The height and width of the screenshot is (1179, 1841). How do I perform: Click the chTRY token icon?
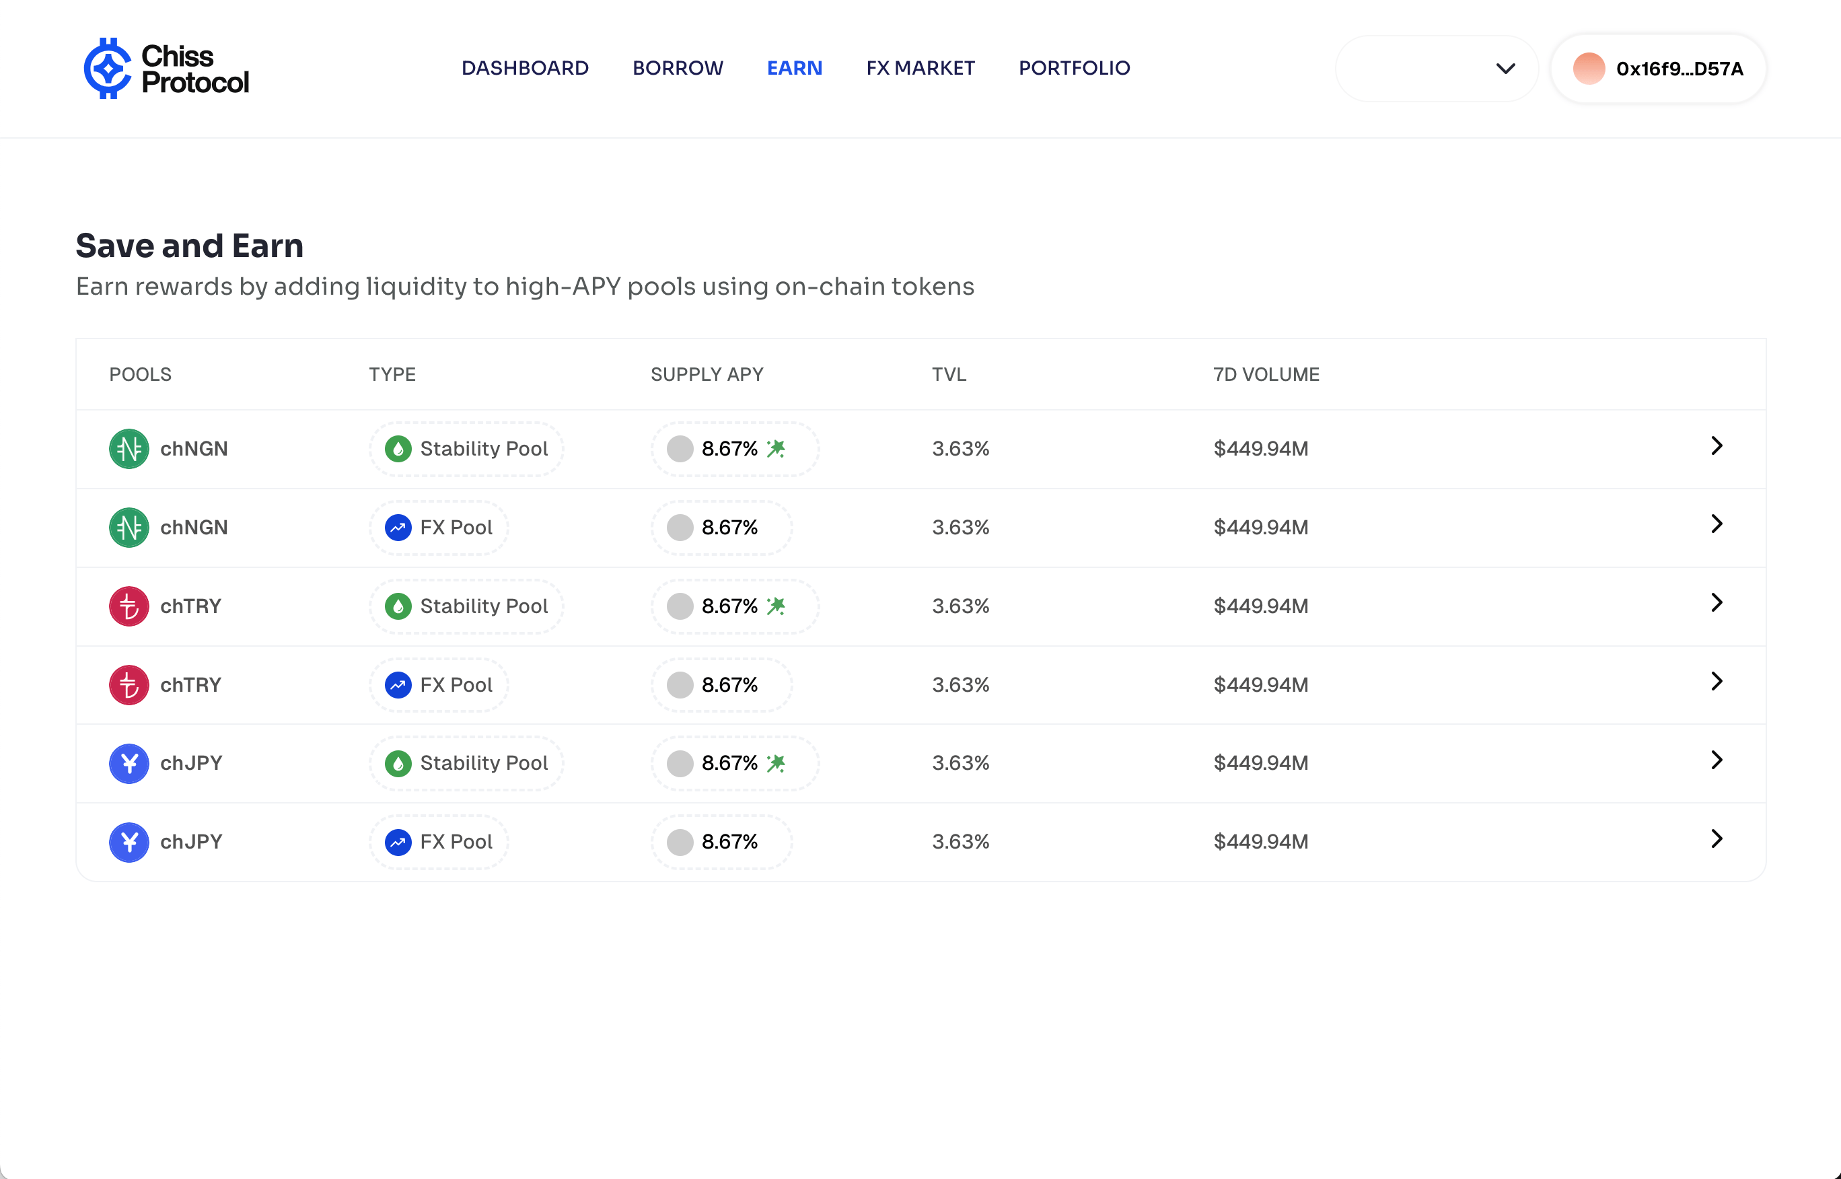point(128,606)
